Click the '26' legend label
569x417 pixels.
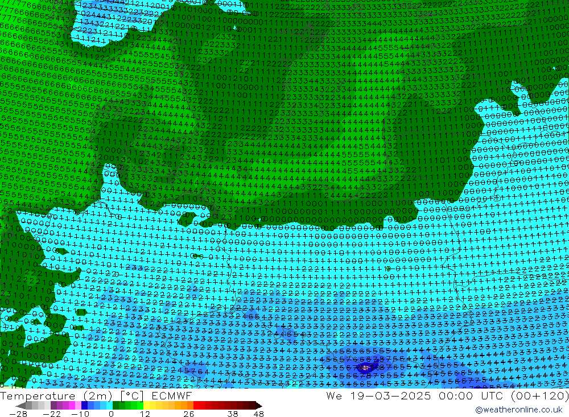point(189,414)
